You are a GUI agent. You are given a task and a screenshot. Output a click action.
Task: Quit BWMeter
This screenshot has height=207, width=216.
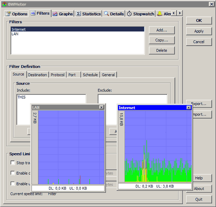[x=199, y=199]
